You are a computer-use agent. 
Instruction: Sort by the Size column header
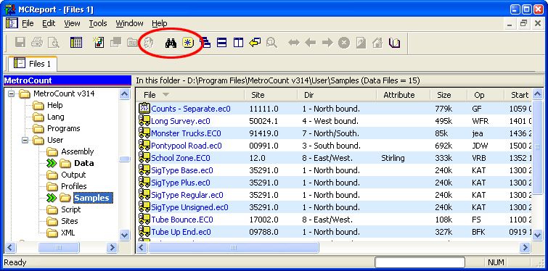pyautogui.click(x=449, y=95)
